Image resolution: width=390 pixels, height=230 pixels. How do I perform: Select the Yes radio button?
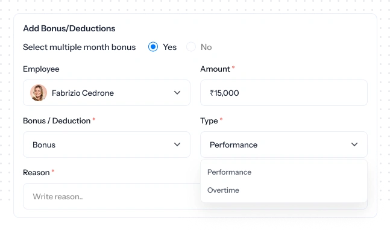click(153, 47)
